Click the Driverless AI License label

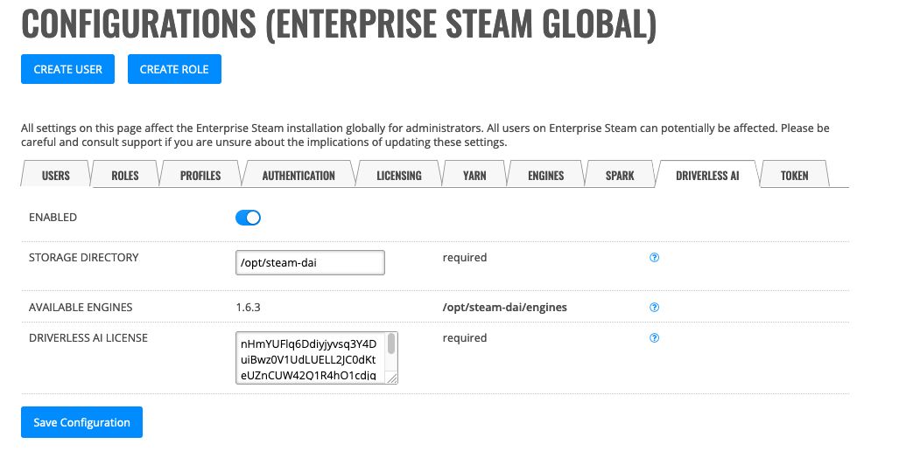coord(88,337)
